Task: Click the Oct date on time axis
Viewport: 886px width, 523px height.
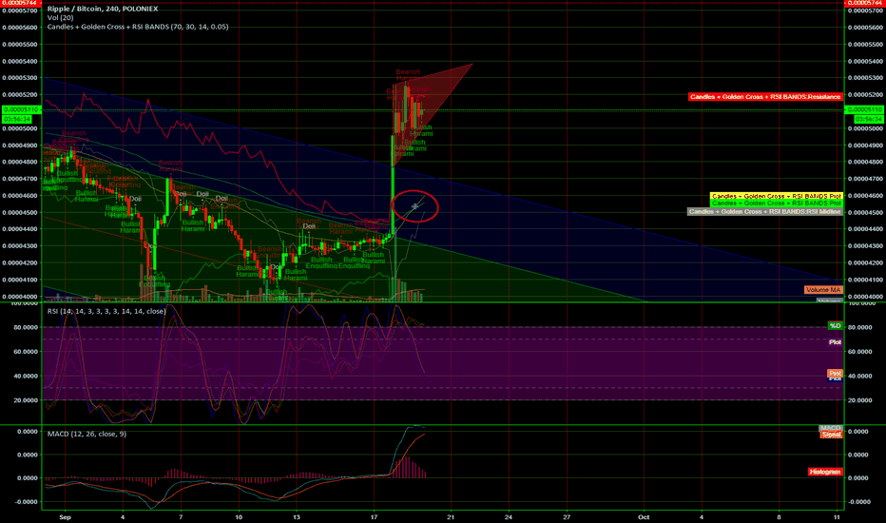Action: coord(644,516)
